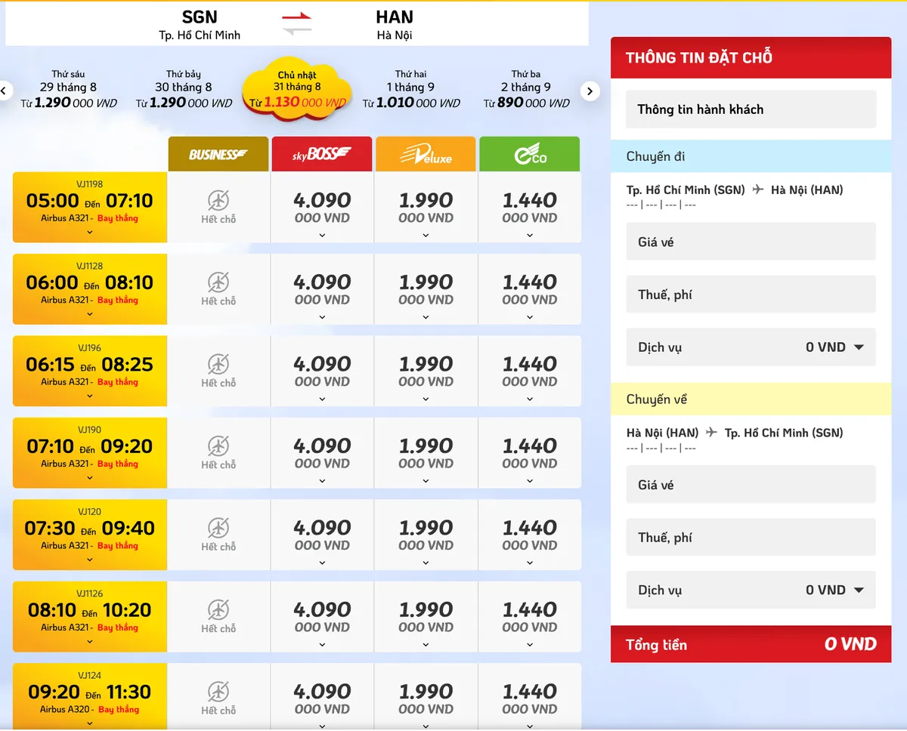Select Eco fare for 05:00 flight VJ1198

coord(530,208)
